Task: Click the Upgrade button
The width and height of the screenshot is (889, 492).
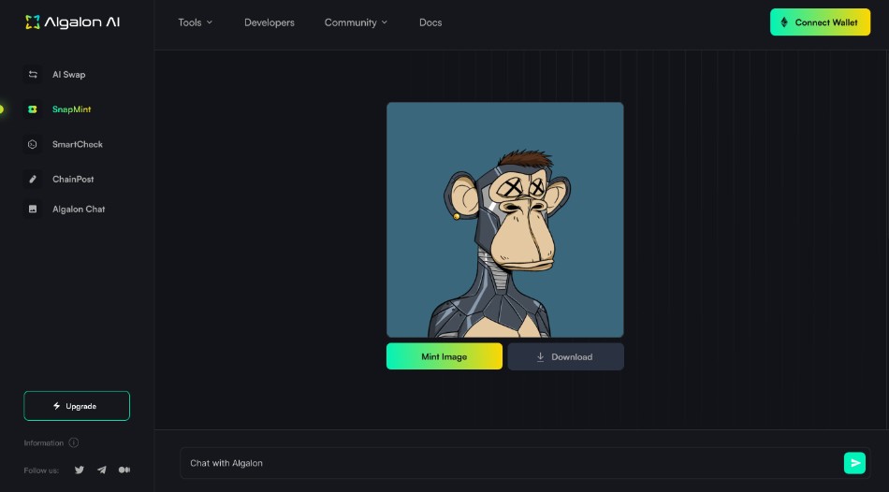Action: [77, 406]
